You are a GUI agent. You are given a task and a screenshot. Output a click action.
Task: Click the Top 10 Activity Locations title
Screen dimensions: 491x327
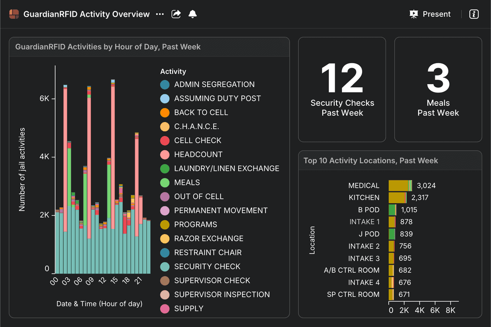click(371, 161)
